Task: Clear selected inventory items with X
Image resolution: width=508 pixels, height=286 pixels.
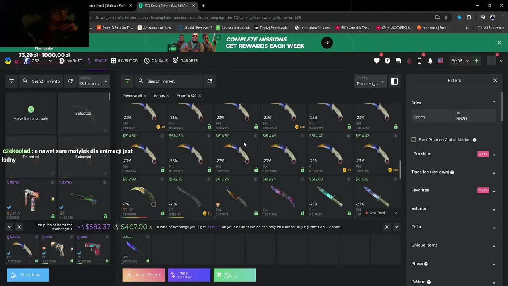Action: [19, 227]
